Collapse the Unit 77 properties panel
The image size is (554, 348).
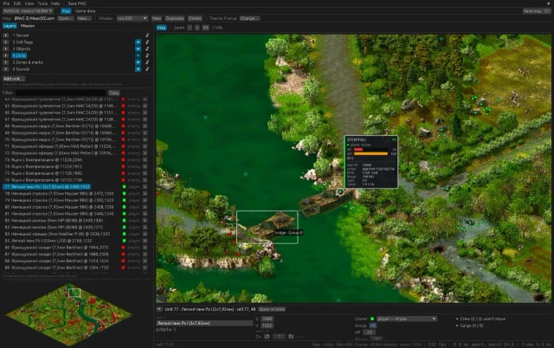159,309
